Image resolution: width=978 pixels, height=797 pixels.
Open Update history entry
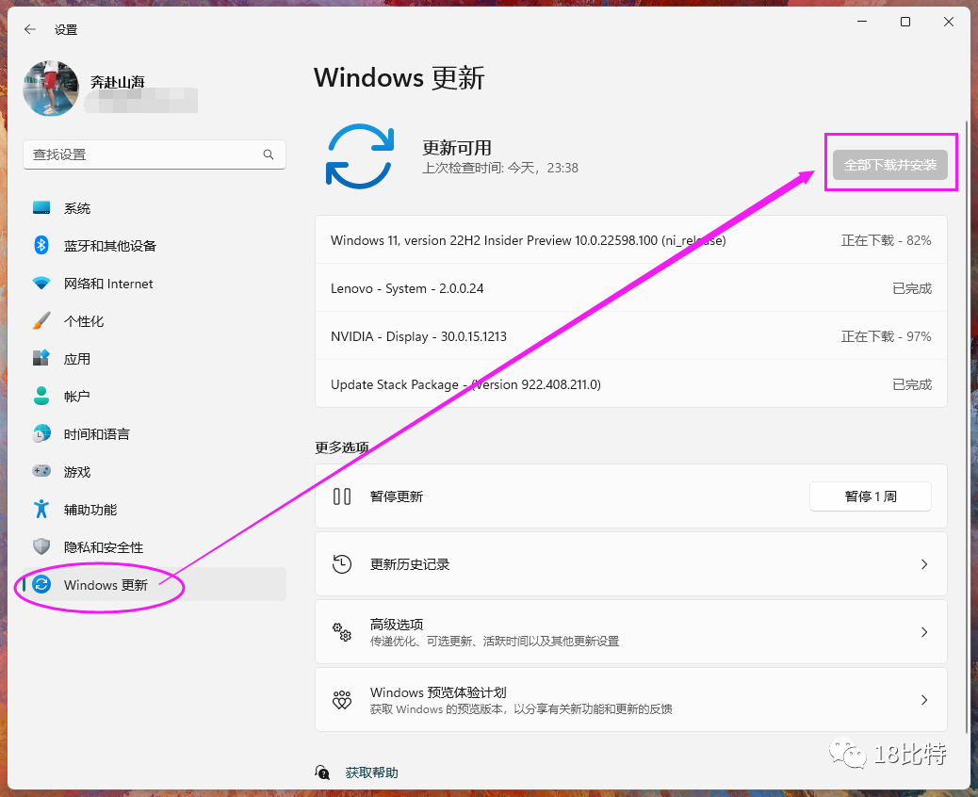(x=631, y=564)
